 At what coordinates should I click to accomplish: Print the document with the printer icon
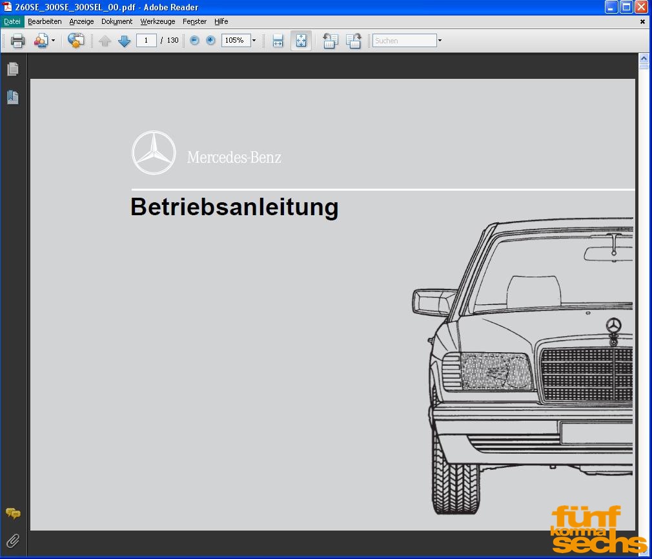coord(17,41)
